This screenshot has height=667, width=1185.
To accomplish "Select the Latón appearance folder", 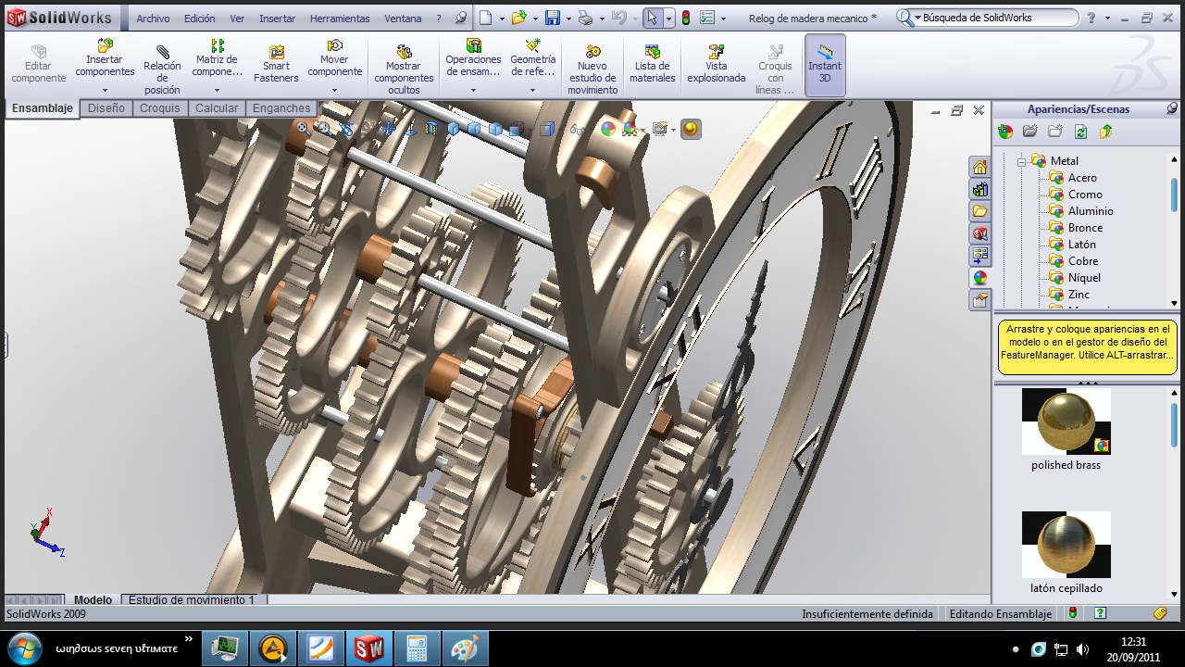I will (1081, 245).
